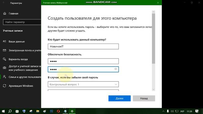Go back using the Параметры back arrow
203x114 pixels.
[4, 3]
